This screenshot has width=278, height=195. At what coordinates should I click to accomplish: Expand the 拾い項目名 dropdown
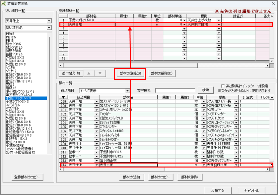point(49,28)
